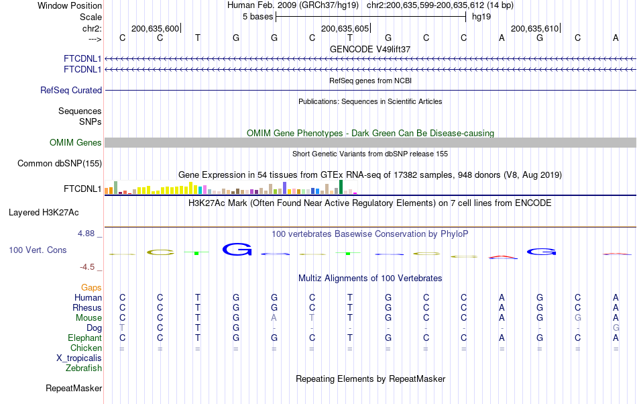The image size is (637, 404).
Task: Click the 200,635,605 position marker
Action: coord(345,28)
